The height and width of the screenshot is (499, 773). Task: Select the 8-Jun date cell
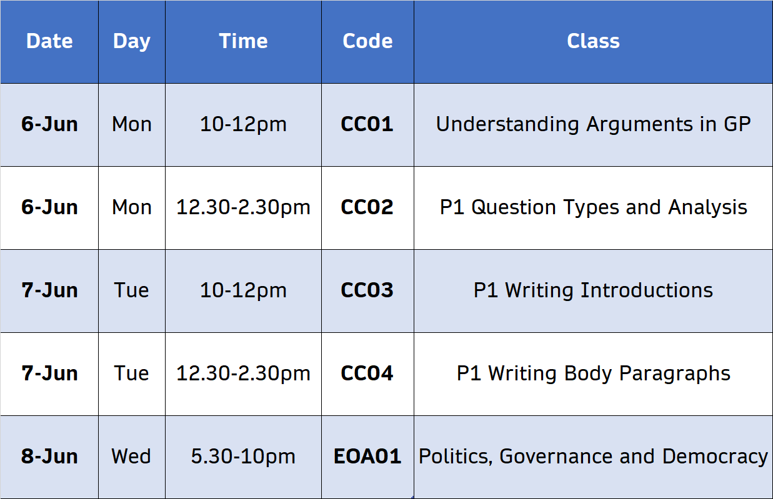click(49, 457)
